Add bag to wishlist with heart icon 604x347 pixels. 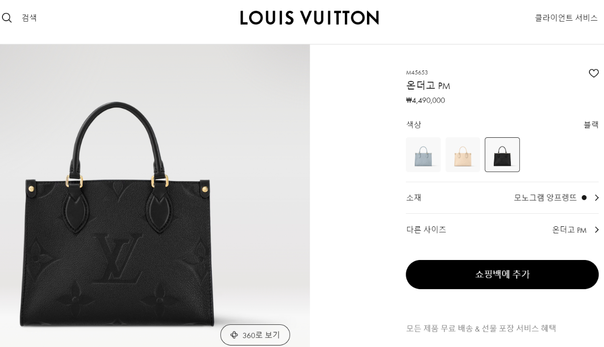(593, 73)
